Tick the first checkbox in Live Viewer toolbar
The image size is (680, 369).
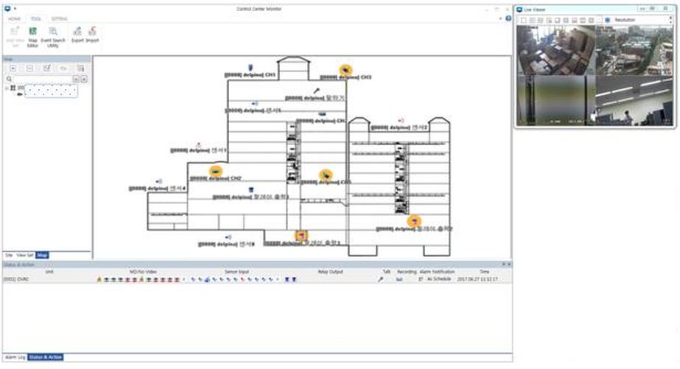[523, 20]
